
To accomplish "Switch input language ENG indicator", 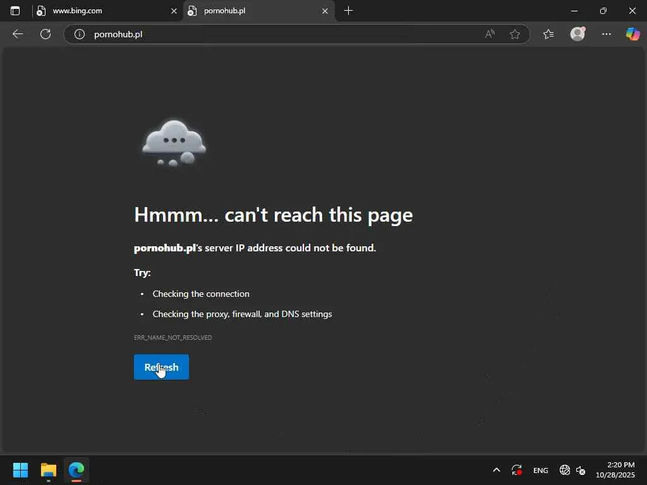I will (541, 470).
